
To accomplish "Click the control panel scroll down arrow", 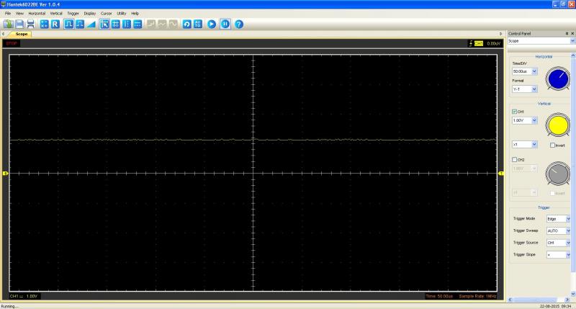I will click(573, 294).
